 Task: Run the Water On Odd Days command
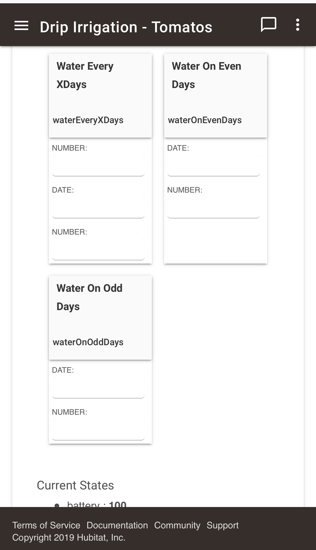click(100, 317)
